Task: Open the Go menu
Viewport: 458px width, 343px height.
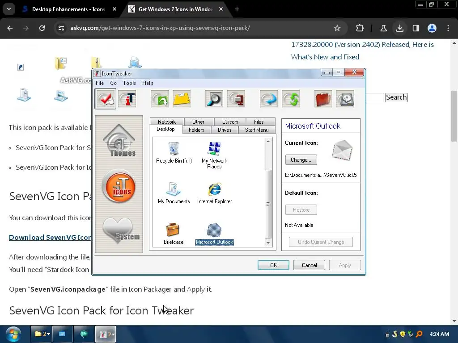Action: pyautogui.click(x=113, y=83)
